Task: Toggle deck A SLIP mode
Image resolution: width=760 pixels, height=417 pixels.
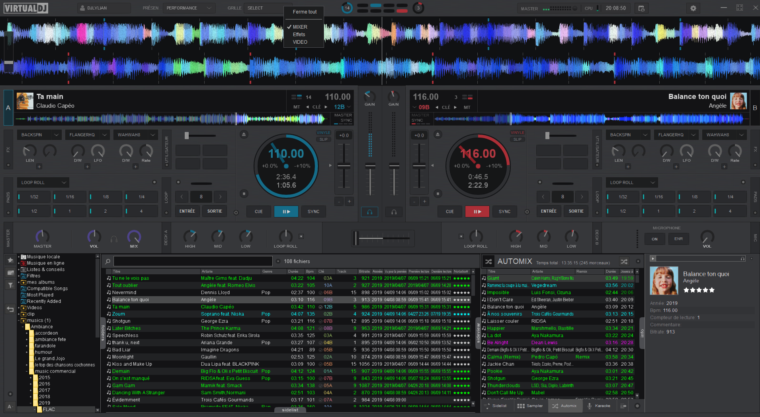Action: click(x=324, y=139)
